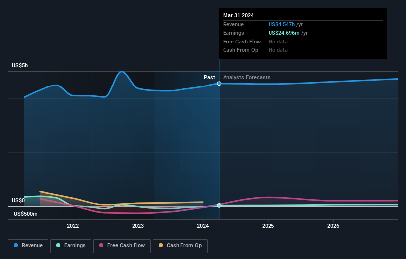Click 'No data' in the Free Cash Flow row
This screenshot has height=259, width=406.
[278, 42]
